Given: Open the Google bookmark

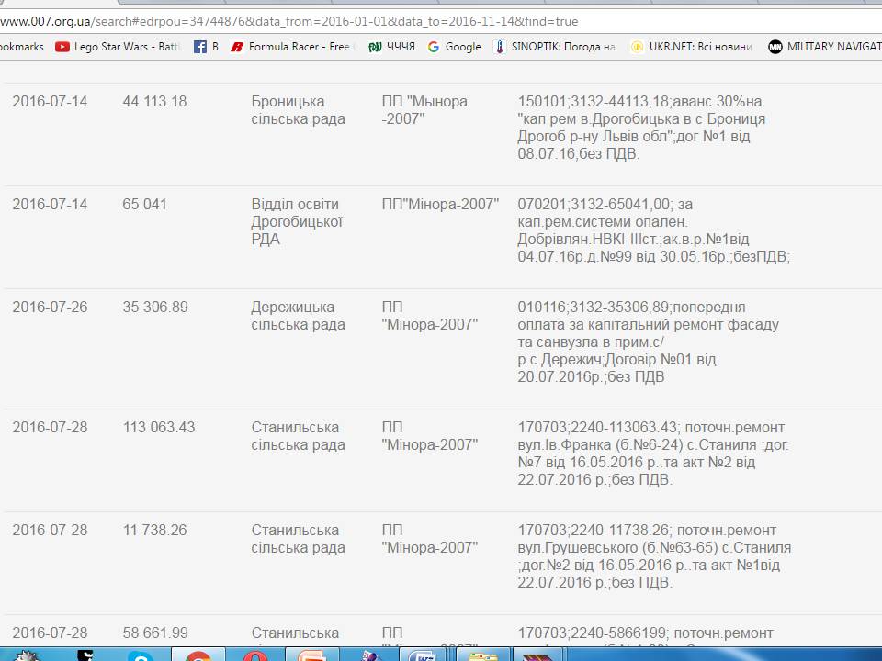Looking at the screenshot, I should tap(455, 47).
